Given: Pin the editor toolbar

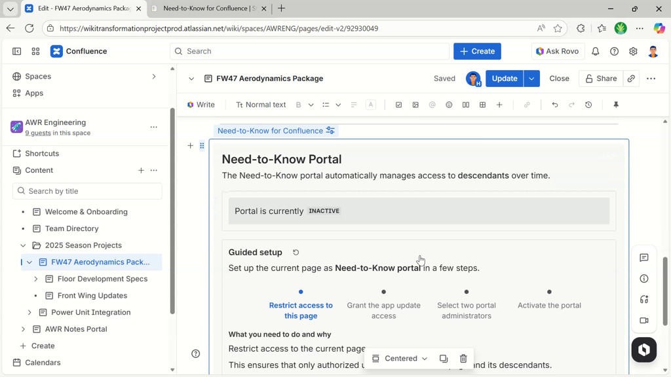Looking at the screenshot, I should point(616,105).
